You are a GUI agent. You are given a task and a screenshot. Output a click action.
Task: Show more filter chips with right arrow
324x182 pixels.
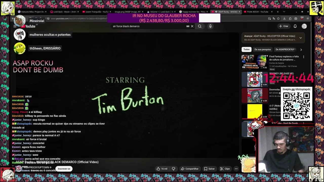coord(301,50)
